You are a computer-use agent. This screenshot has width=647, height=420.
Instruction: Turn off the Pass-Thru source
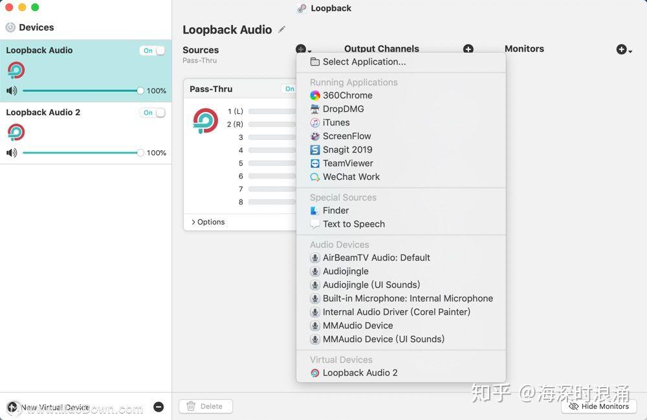click(292, 89)
